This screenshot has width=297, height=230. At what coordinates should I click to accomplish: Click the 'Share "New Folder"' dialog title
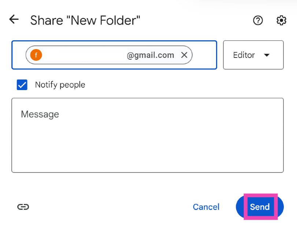click(x=85, y=20)
